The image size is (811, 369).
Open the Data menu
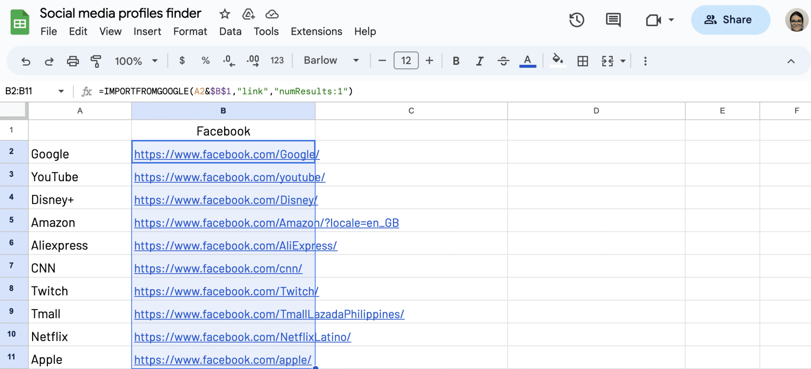click(230, 32)
